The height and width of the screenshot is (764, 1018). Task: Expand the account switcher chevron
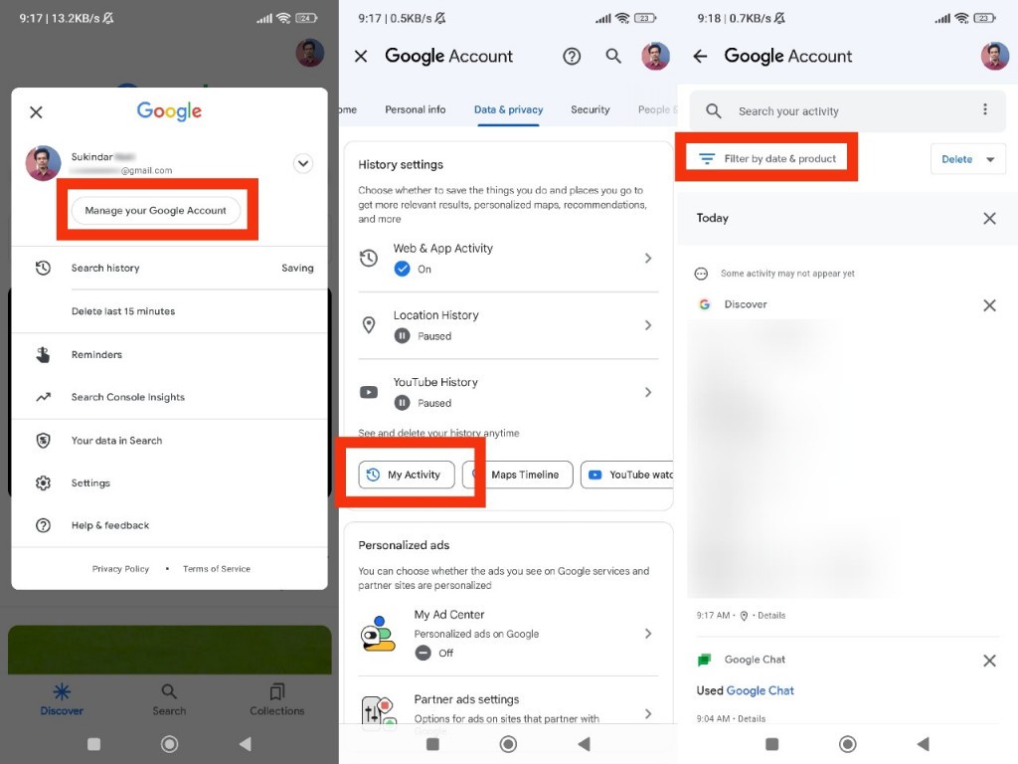[x=302, y=163]
